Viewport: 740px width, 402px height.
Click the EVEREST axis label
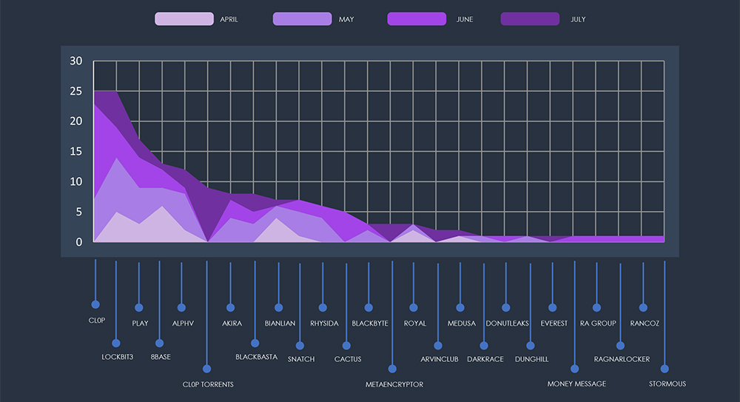(x=554, y=323)
